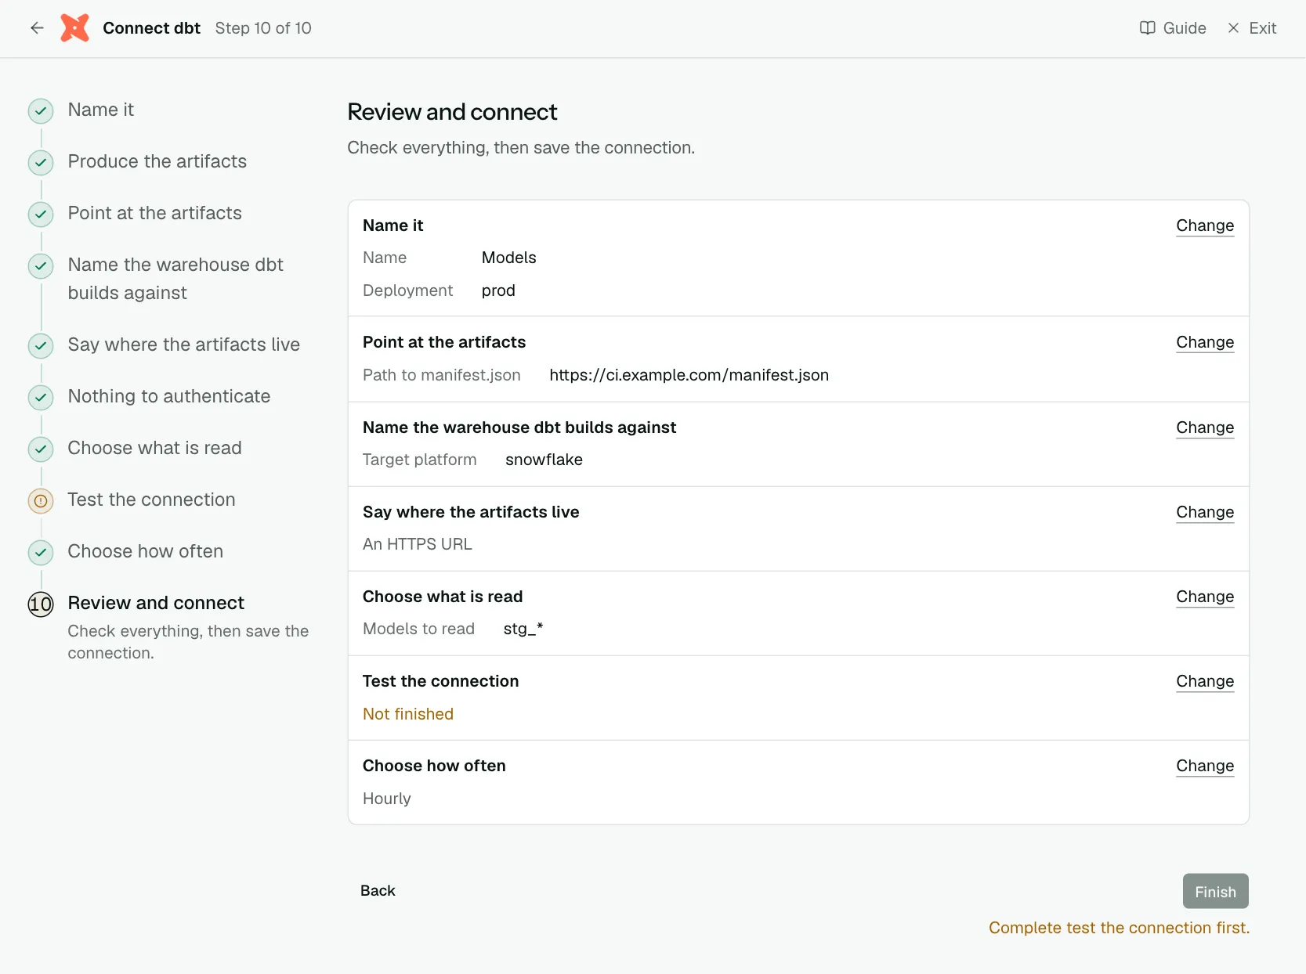
Task: Click the Name it step checkmark icon
Action: pos(41,111)
